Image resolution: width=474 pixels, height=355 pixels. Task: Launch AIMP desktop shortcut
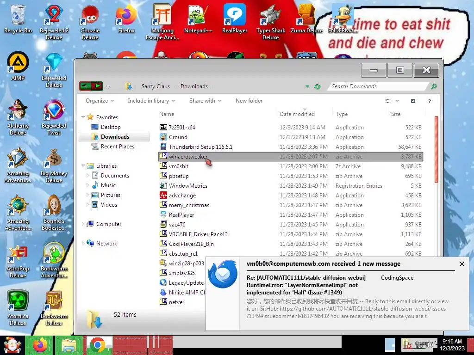(18, 67)
